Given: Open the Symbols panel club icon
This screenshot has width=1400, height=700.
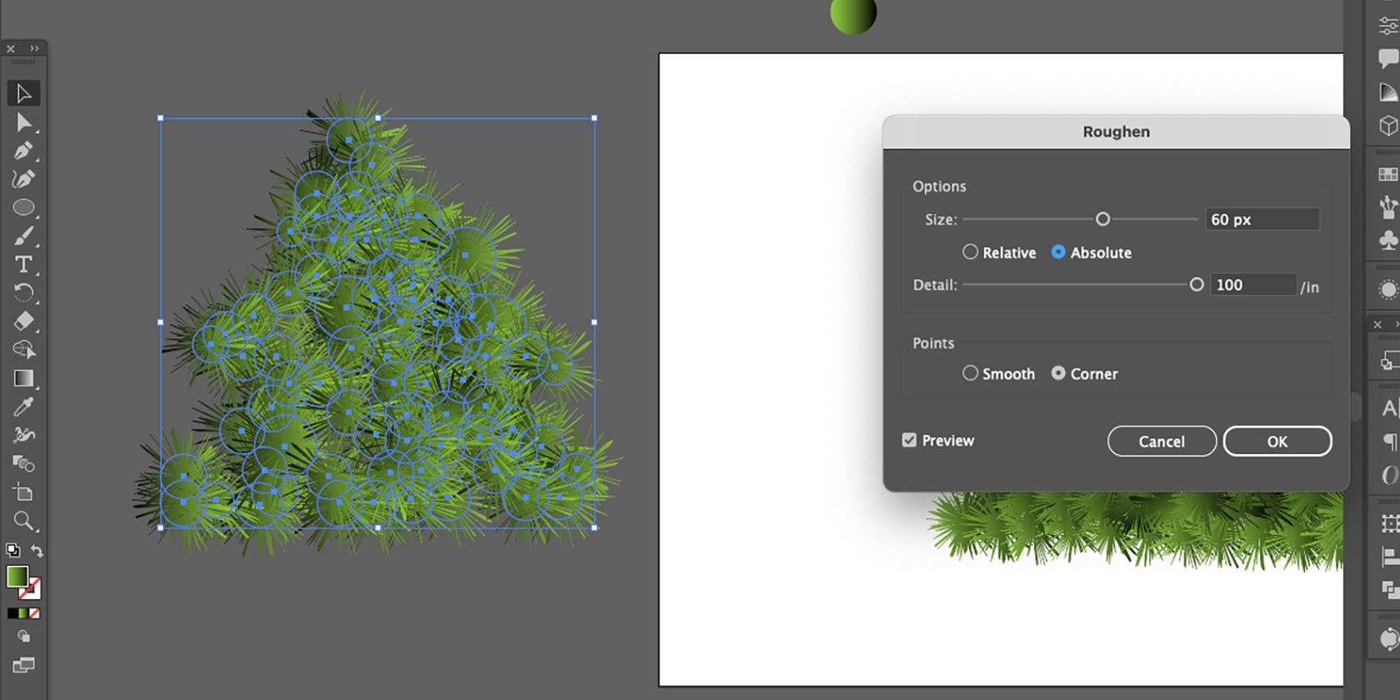Looking at the screenshot, I should [1388, 240].
